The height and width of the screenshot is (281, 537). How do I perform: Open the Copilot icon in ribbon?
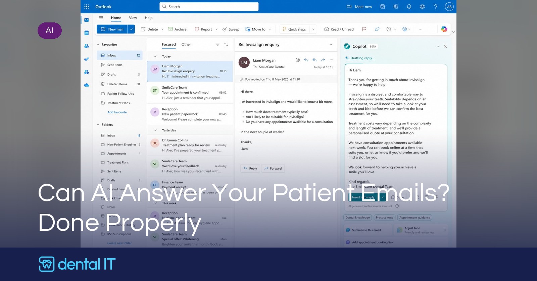click(444, 29)
